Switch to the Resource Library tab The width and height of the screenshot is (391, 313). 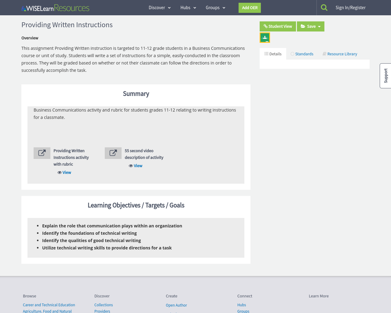click(340, 54)
